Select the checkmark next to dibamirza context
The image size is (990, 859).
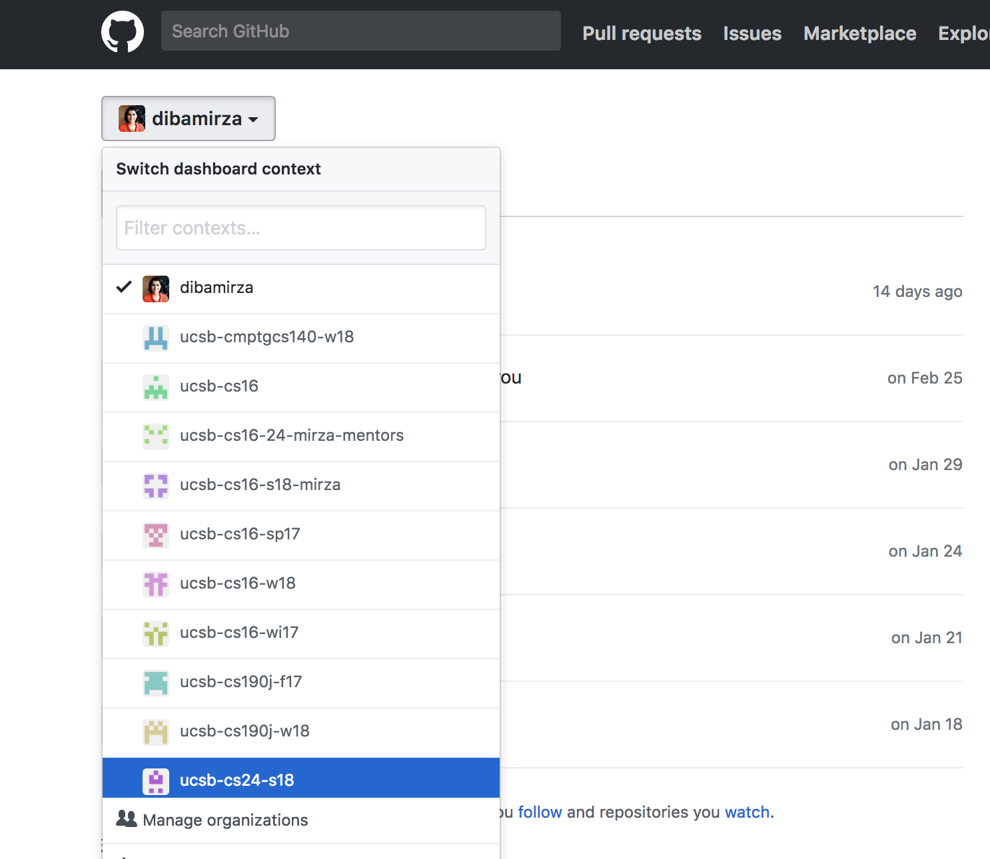124,287
